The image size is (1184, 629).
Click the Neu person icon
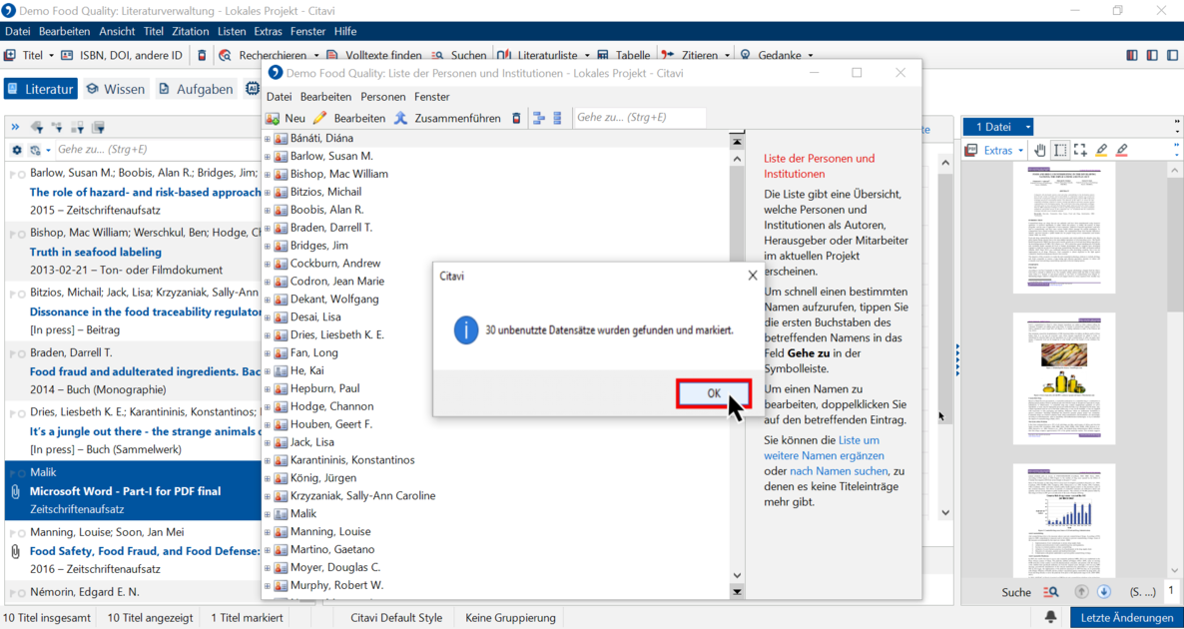[274, 119]
